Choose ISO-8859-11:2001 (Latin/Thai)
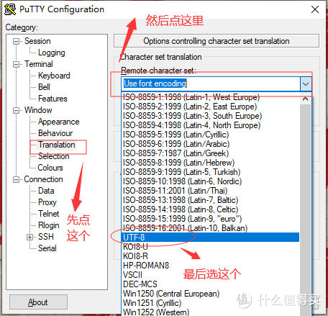 (211, 191)
